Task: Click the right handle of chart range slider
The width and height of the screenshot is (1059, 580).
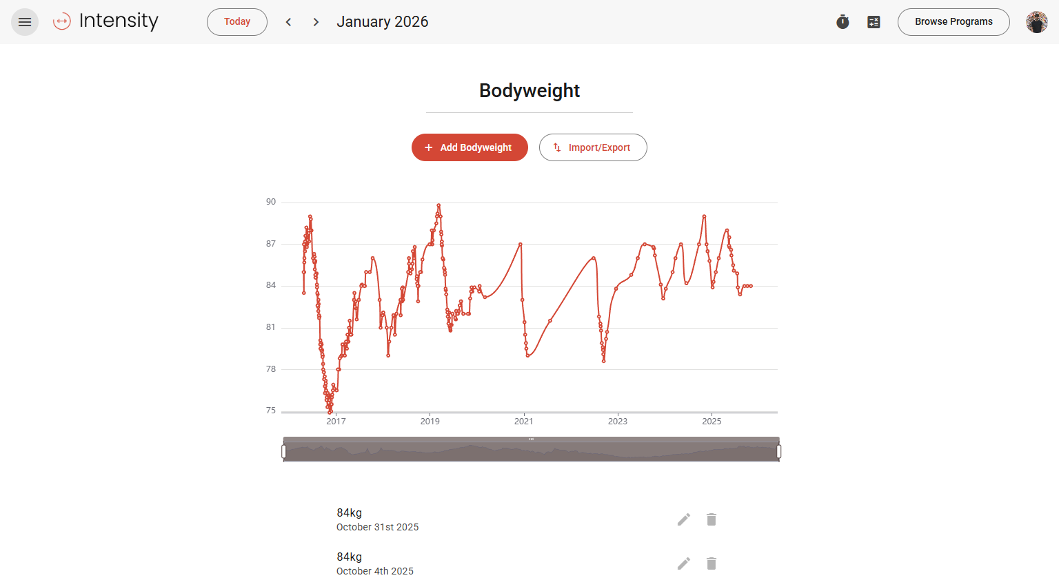Action: tap(778, 451)
